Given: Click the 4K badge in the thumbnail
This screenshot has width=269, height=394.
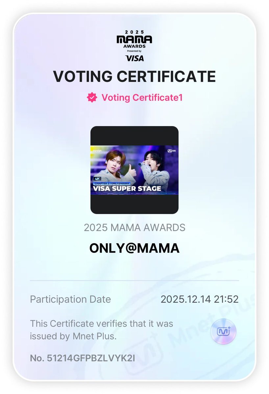Looking at the screenshot, I should 97,179.
